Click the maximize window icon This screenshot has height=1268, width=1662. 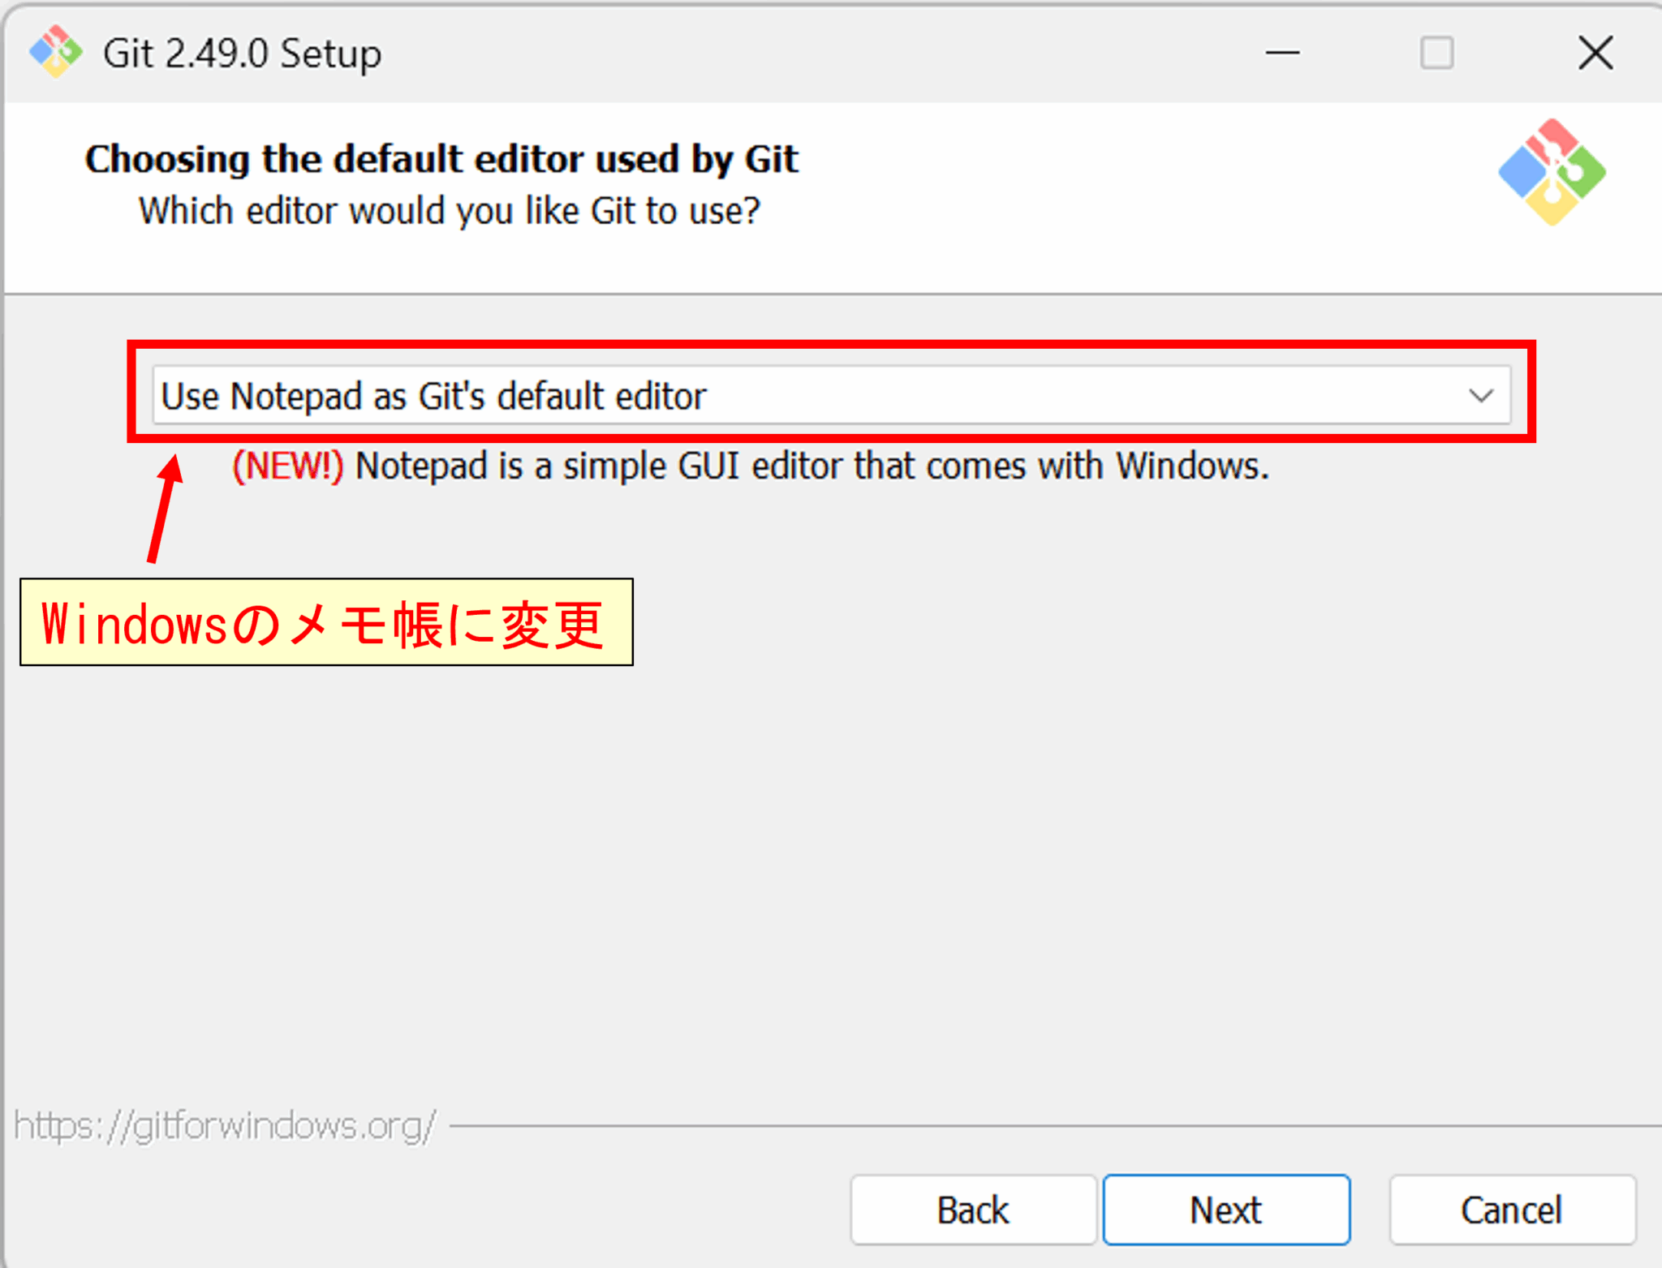tap(1436, 52)
